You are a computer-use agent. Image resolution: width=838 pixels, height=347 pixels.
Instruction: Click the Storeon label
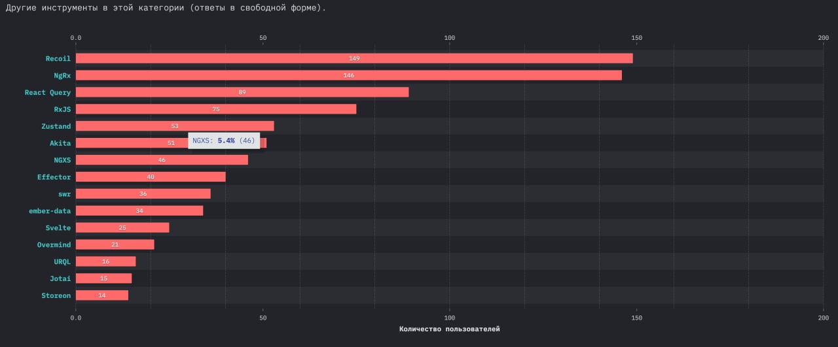(x=56, y=295)
